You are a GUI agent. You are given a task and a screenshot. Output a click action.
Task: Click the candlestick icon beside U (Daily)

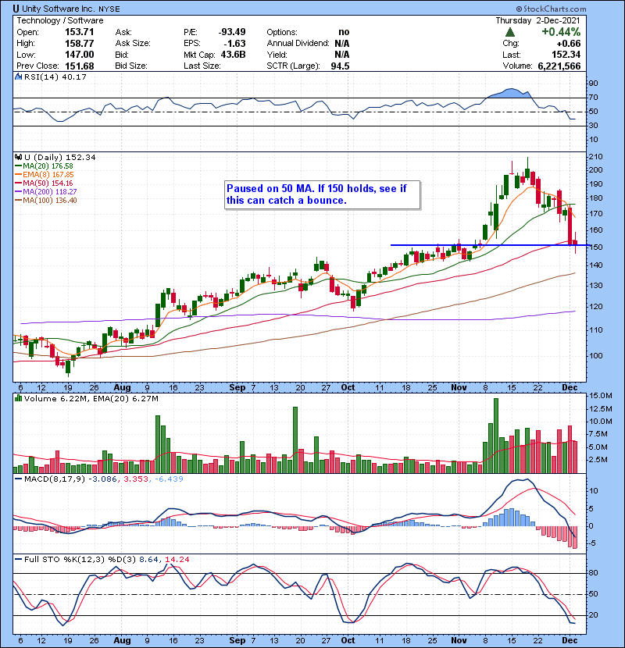pyautogui.click(x=18, y=157)
